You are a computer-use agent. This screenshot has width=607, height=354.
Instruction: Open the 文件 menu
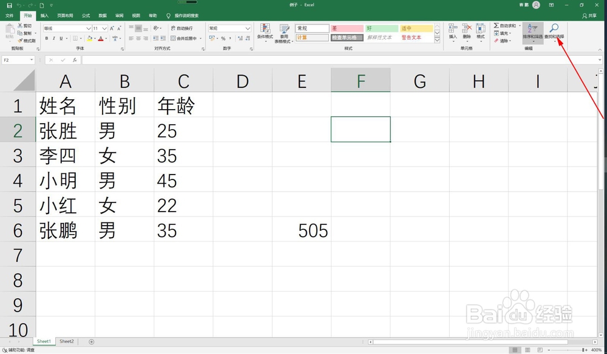[x=10, y=15]
